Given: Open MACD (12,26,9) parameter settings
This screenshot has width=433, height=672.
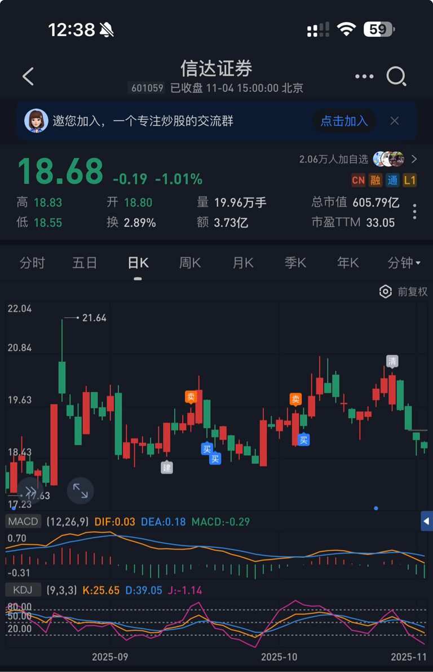Looking at the screenshot, I should click(x=68, y=521).
